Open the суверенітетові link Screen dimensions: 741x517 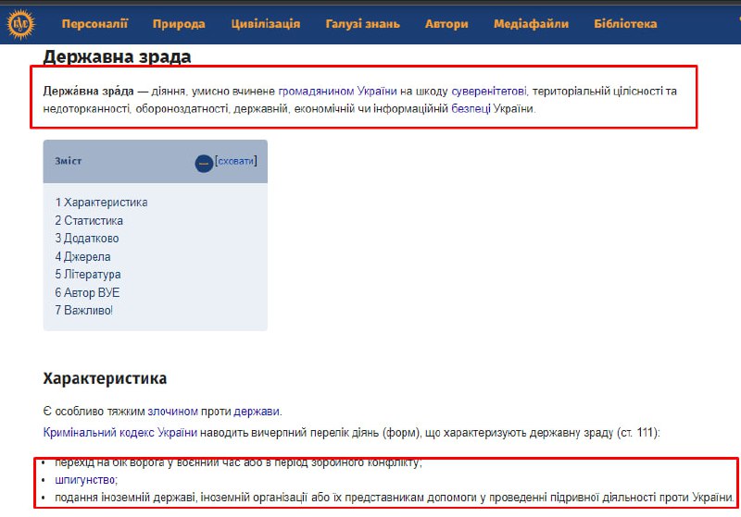[x=489, y=91]
